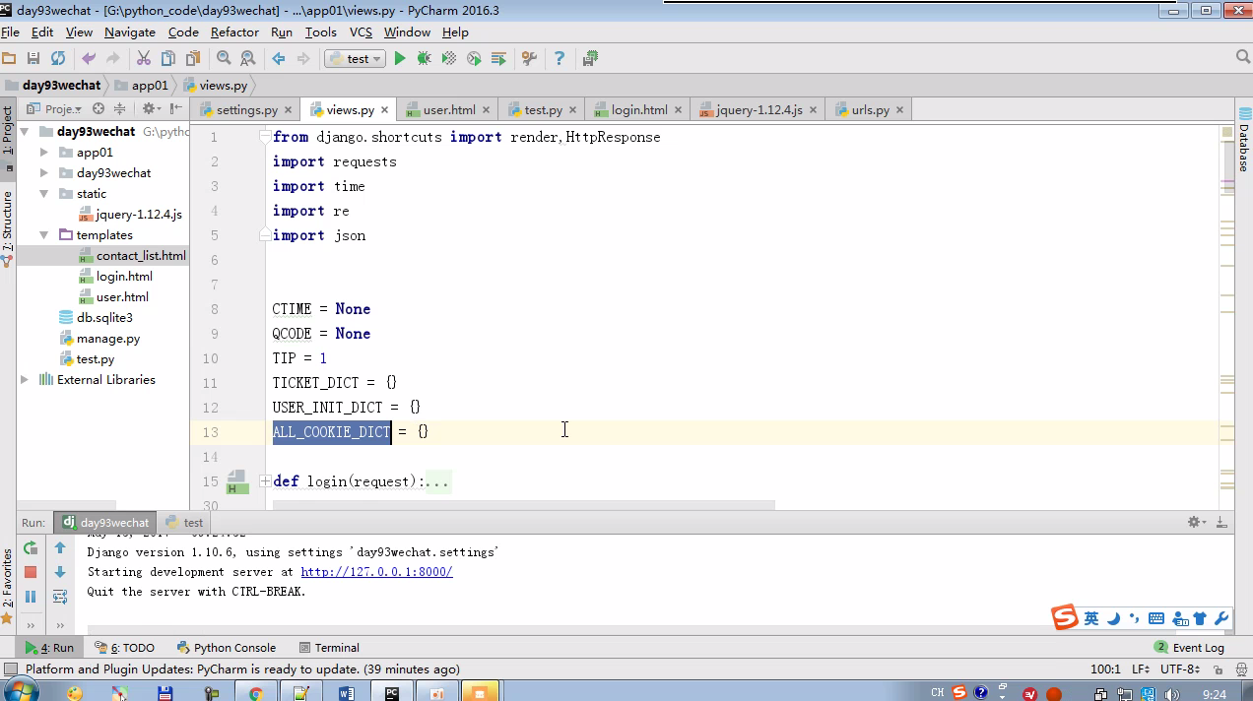Open the Refactor menu
The image size is (1253, 701).
click(234, 32)
